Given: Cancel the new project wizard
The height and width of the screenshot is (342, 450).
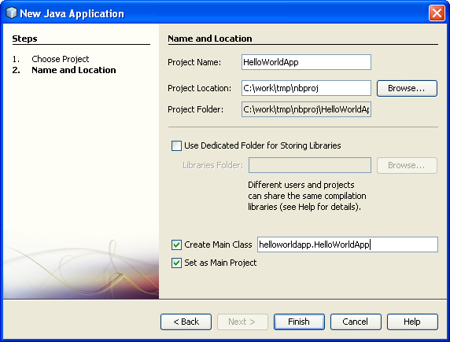Looking at the screenshot, I should click(356, 322).
